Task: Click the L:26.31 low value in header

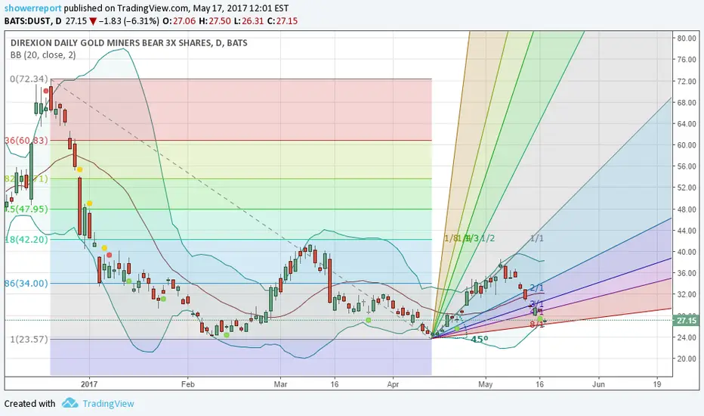Action: click(249, 21)
